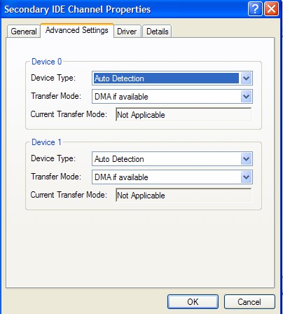The image size is (283, 314).
Task: Click Device 1 DMA if available combo box
Action: [x=172, y=177]
